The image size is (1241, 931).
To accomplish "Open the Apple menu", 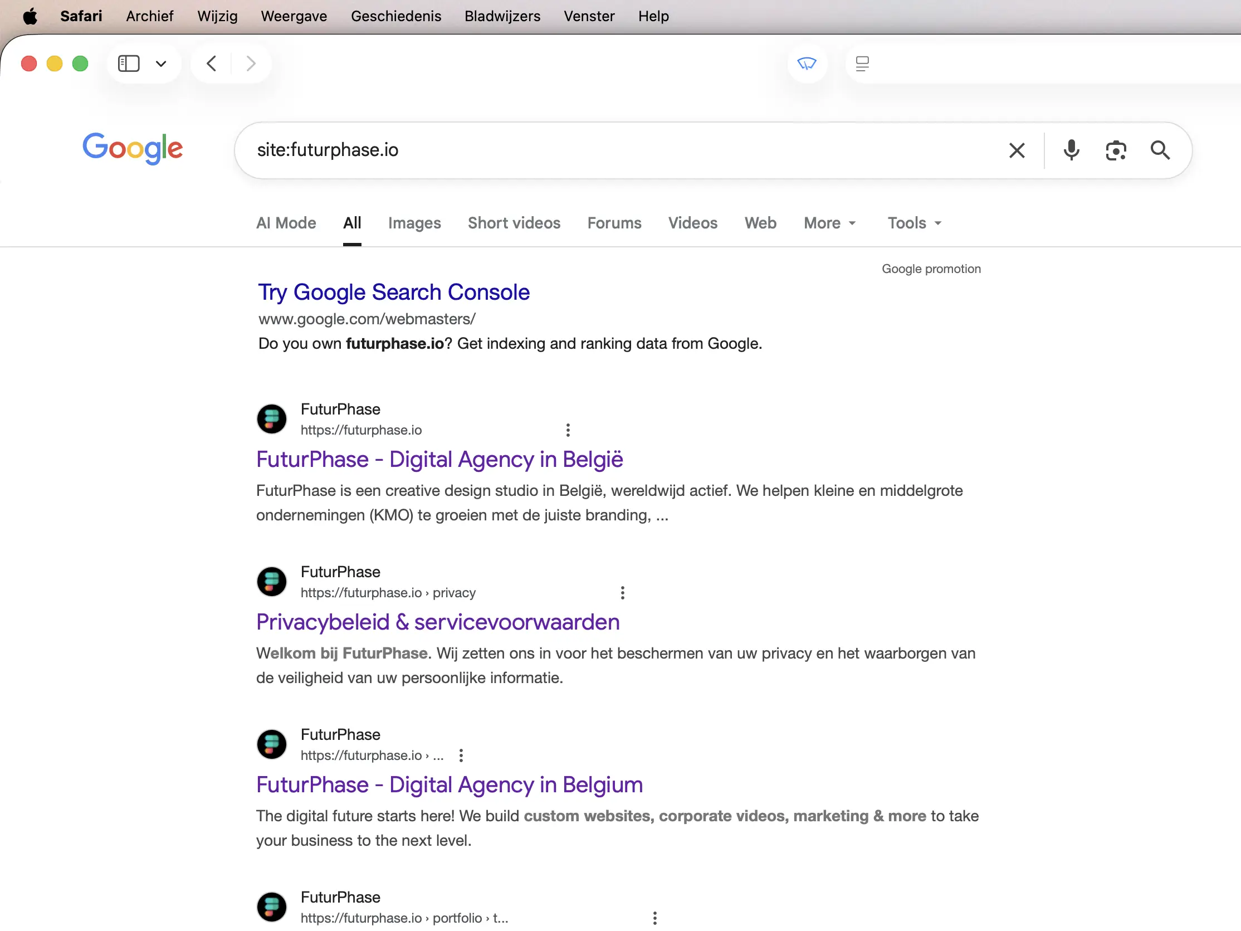I will coord(30,16).
